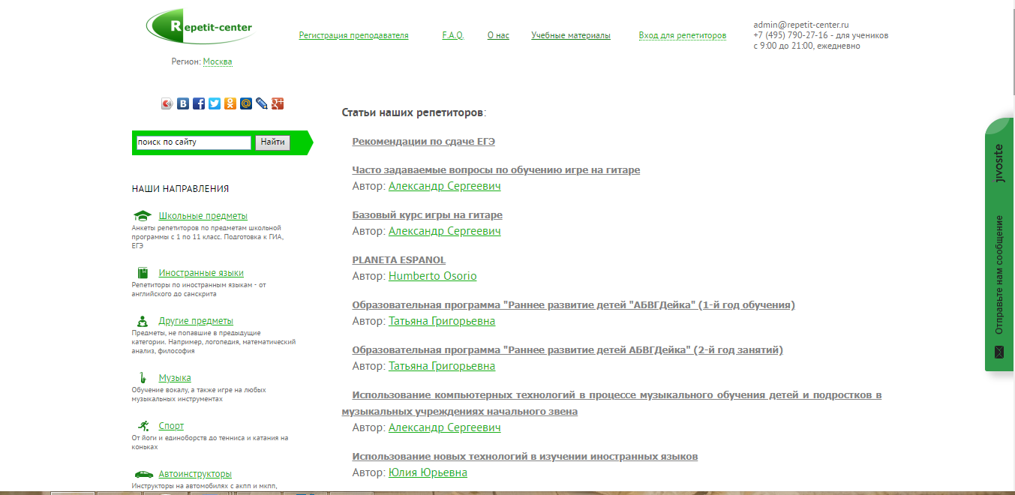Open the article Рекомендации по сдаче ЕГЭ
Viewport: 1015px width, 495px height.
[423, 141]
